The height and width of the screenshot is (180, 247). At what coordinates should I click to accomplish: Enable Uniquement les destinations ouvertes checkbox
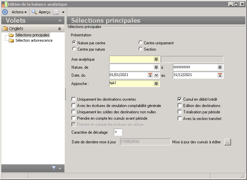(74, 99)
